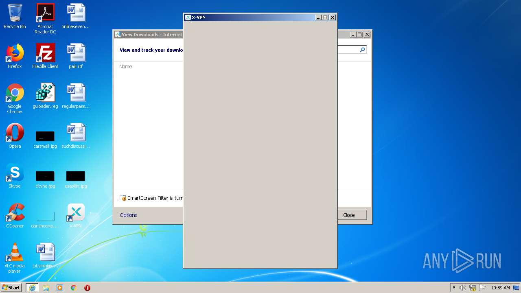The width and height of the screenshot is (521, 293).
Task: Click the 10:59 AM taskbar clock
Action: 500,288
